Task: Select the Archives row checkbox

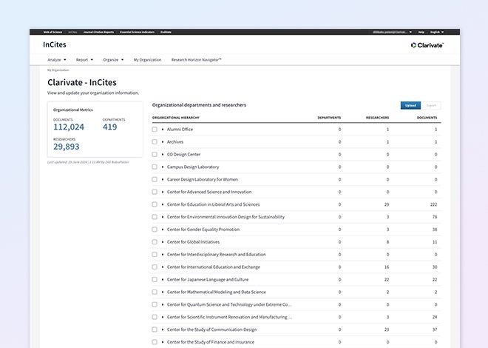Action: coord(155,141)
